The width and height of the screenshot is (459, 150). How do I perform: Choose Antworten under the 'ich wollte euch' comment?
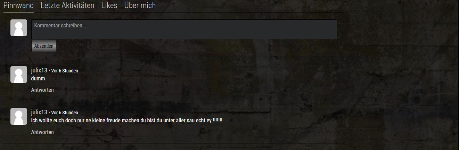[x=42, y=132]
